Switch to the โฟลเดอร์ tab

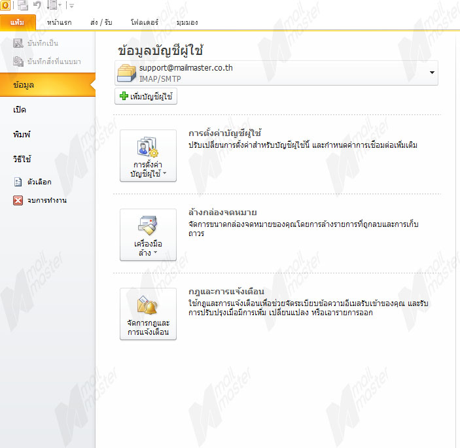pyautogui.click(x=145, y=22)
